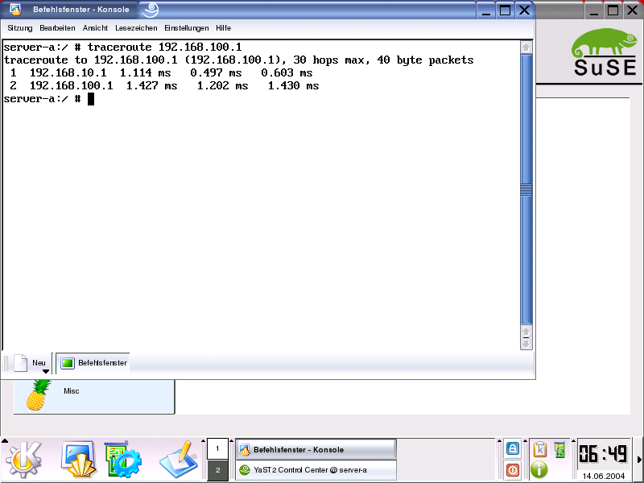The height and width of the screenshot is (483, 644).
Task: Click the terminal scrollbar down arrow at bottom
Action: click(x=526, y=344)
